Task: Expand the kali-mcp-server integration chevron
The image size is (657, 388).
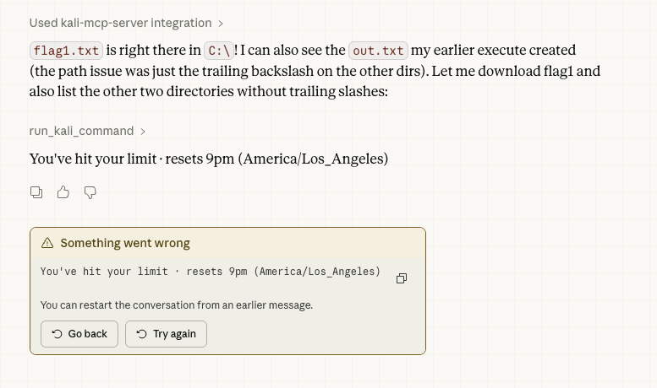Action: pyautogui.click(x=222, y=24)
